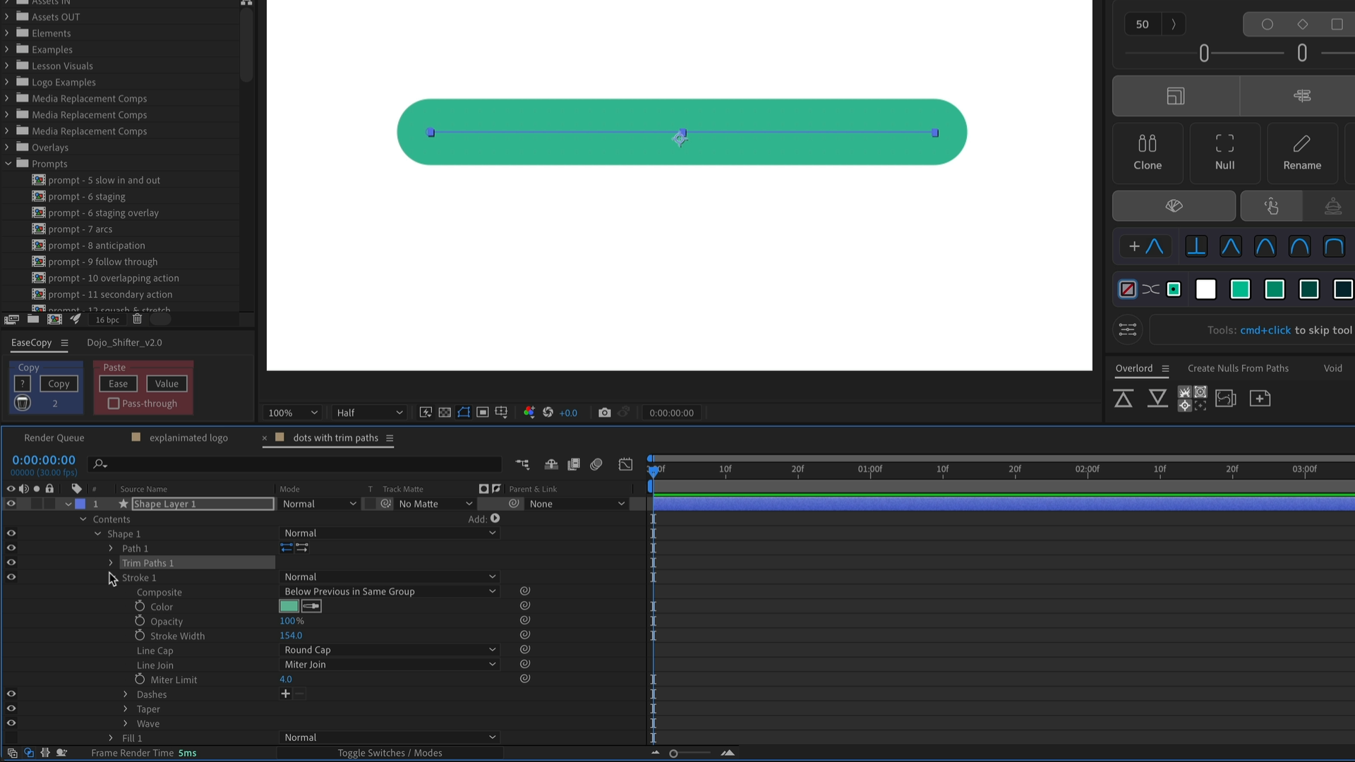Screen dimensions: 1355x762
Task: Take a snapshot with the camera icon
Action: coord(605,413)
